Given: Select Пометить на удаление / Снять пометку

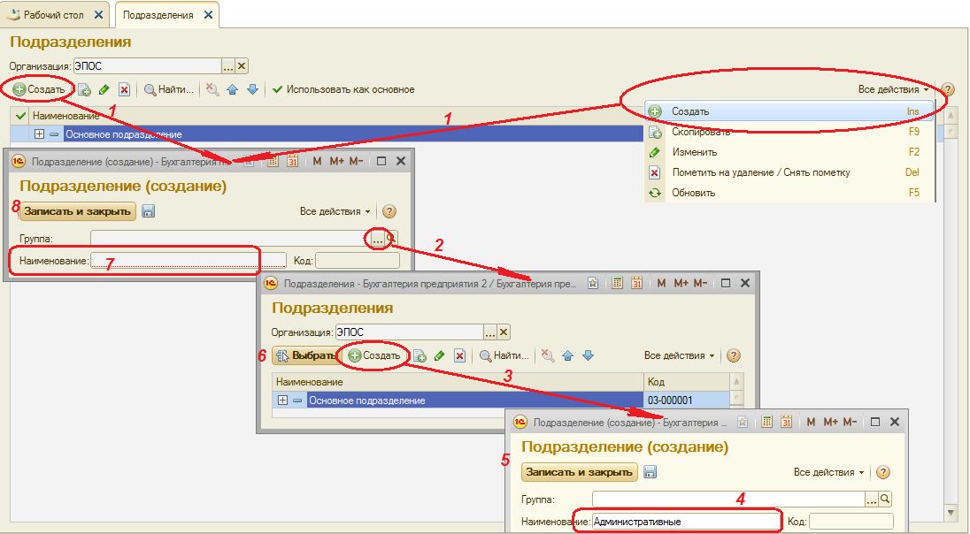Looking at the screenshot, I should point(789,172).
